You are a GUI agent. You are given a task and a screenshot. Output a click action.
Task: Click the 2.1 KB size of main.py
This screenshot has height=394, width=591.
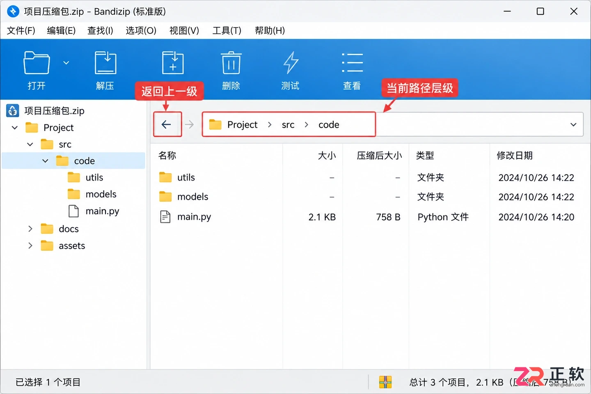(x=322, y=217)
